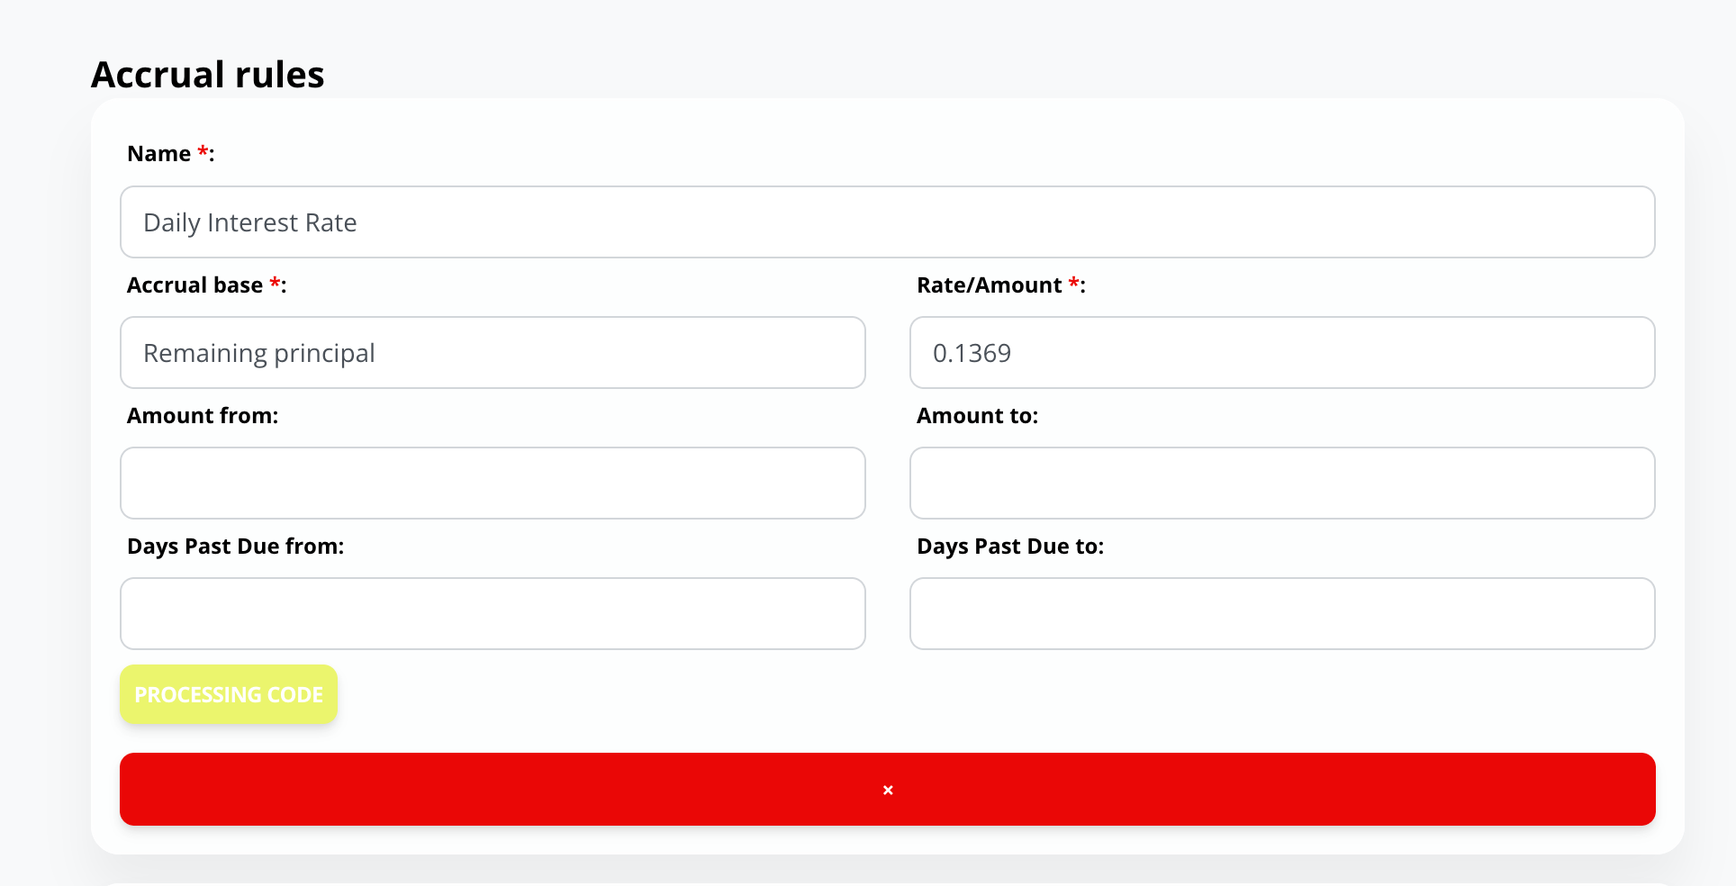Click the Rate/Amount field showing 0.1369
The width and height of the screenshot is (1736, 886).
click(1281, 353)
